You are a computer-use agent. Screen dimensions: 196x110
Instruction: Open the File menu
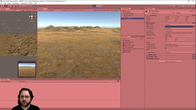coord(2,3)
